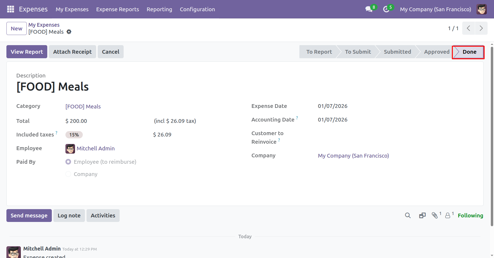The width and height of the screenshot is (494, 258).
Task: Open the apps grid menu icon
Action: (x=10, y=9)
